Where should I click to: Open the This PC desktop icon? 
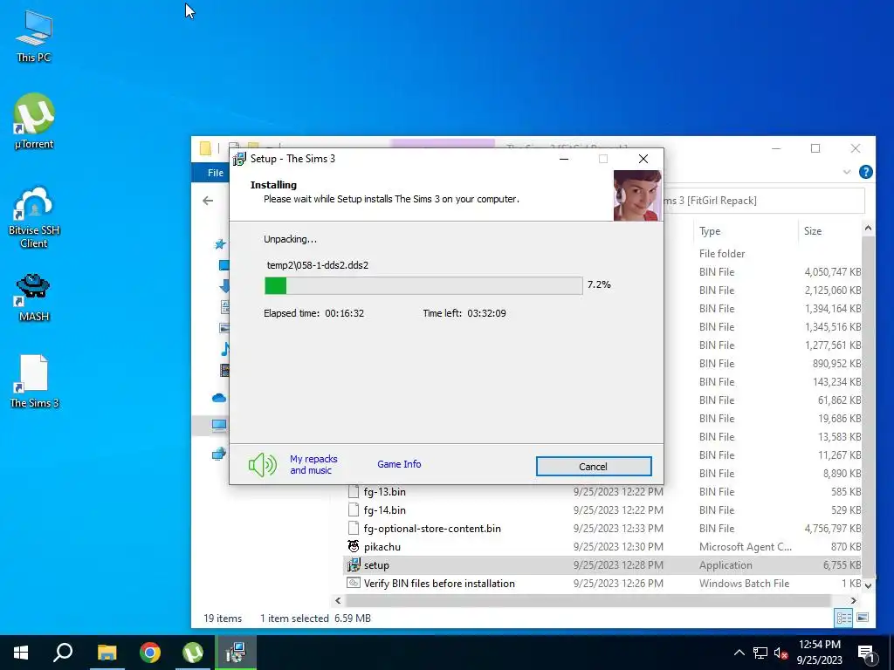point(34,36)
